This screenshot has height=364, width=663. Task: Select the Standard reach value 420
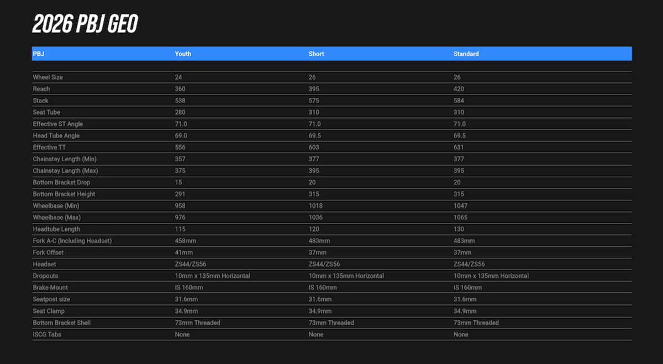click(459, 89)
